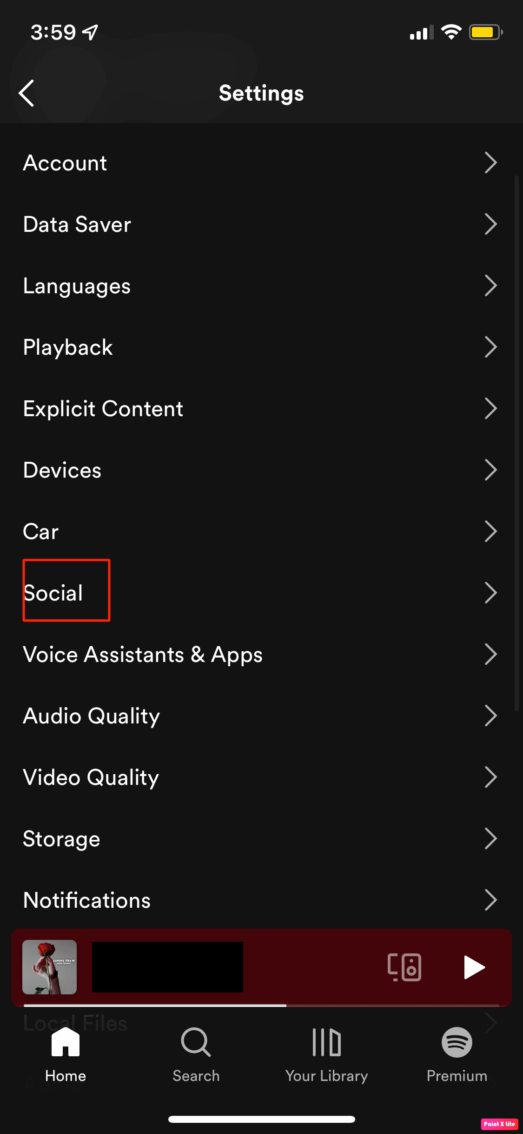Expand the Playback chevron arrow
The width and height of the screenshot is (523, 1134).
click(x=491, y=347)
